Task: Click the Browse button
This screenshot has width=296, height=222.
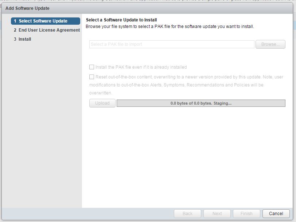Action: click(270, 44)
